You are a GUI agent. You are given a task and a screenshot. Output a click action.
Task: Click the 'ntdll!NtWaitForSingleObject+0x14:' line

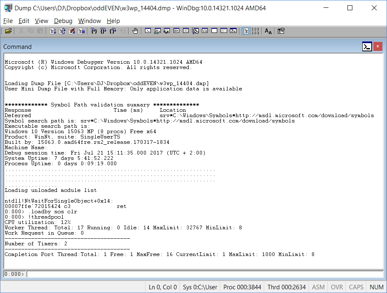[x=59, y=201]
